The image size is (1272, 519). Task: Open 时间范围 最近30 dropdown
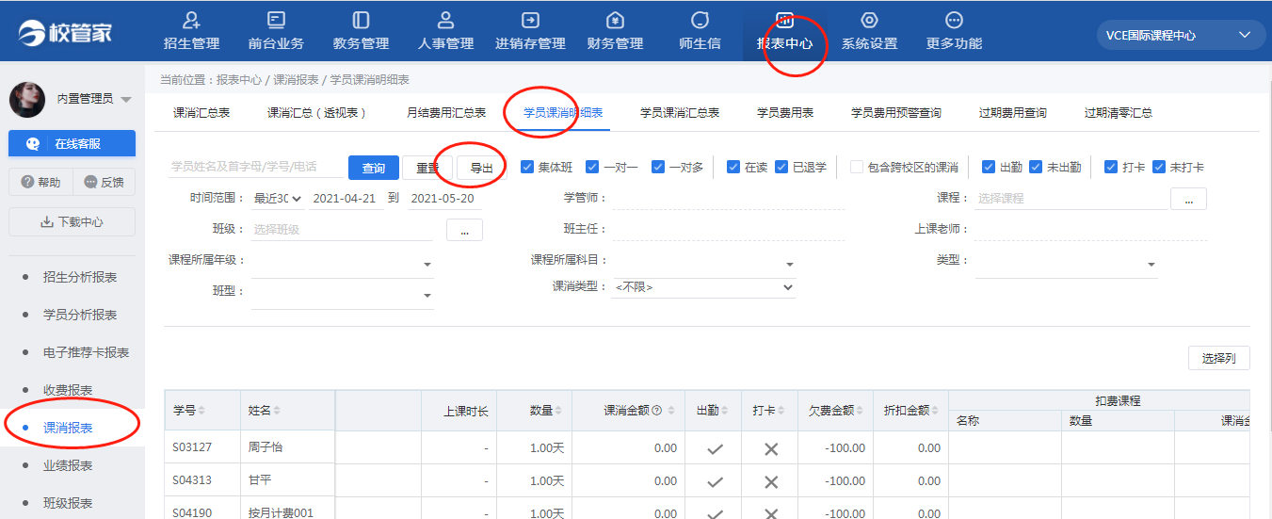278,199
